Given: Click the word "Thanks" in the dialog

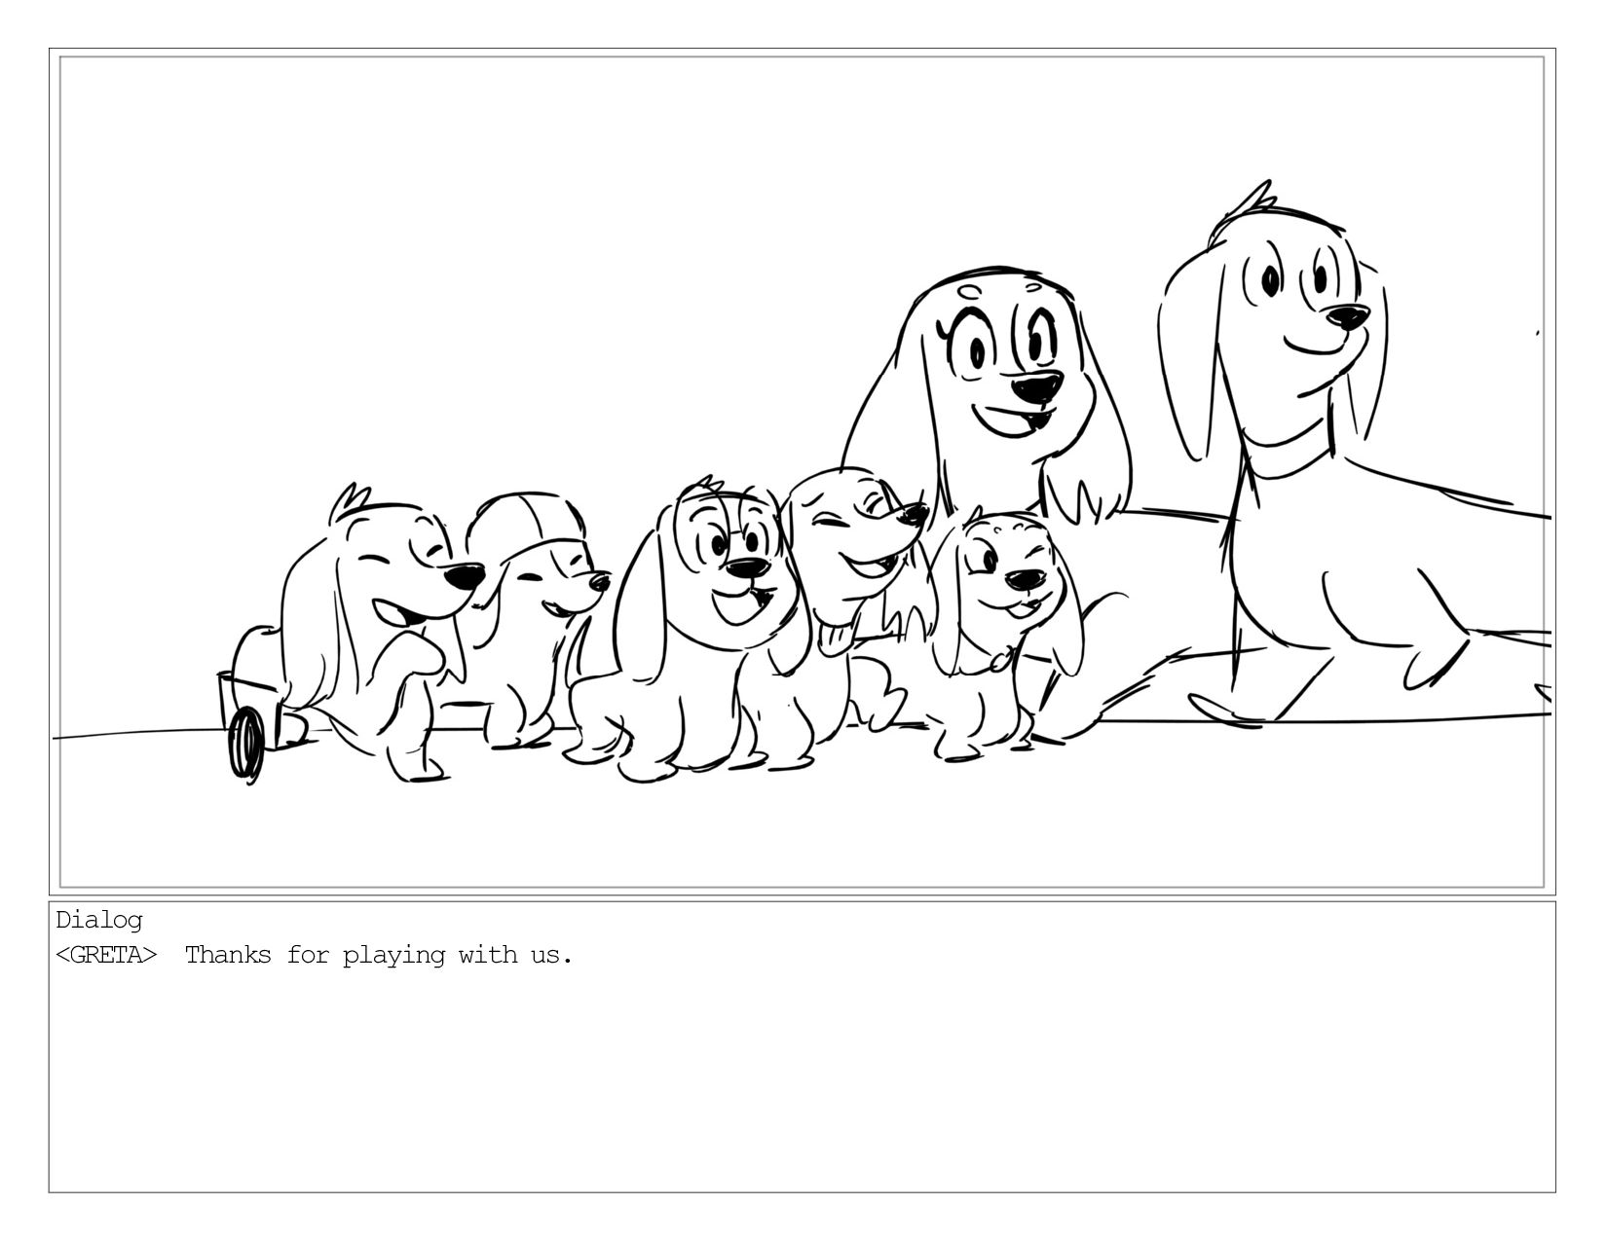Looking at the screenshot, I should click(x=228, y=955).
